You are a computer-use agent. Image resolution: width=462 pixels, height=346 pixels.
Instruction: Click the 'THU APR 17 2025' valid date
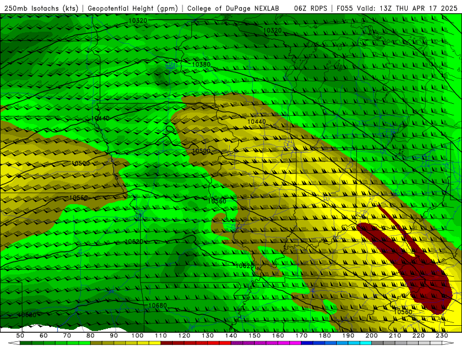(426, 9)
